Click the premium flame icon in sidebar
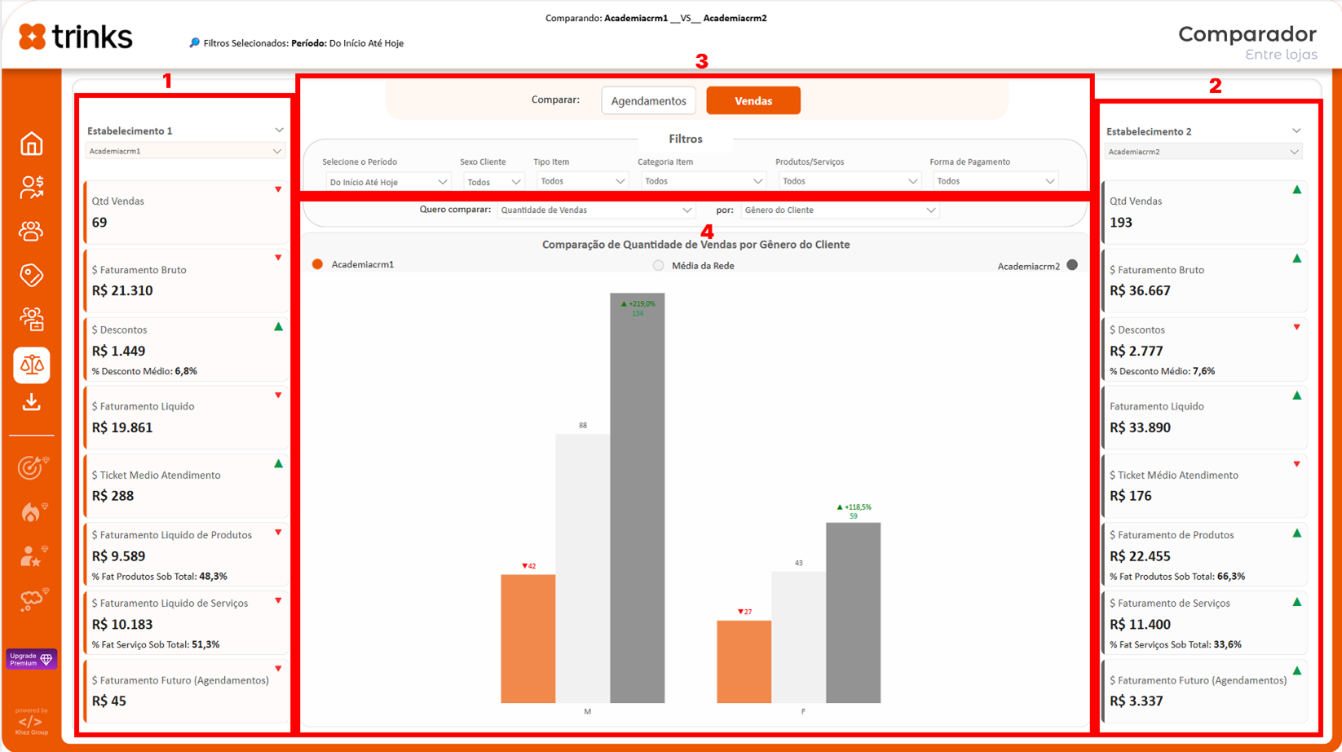 [32, 511]
